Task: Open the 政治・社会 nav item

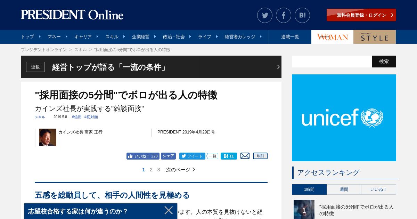Action: [174, 37]
